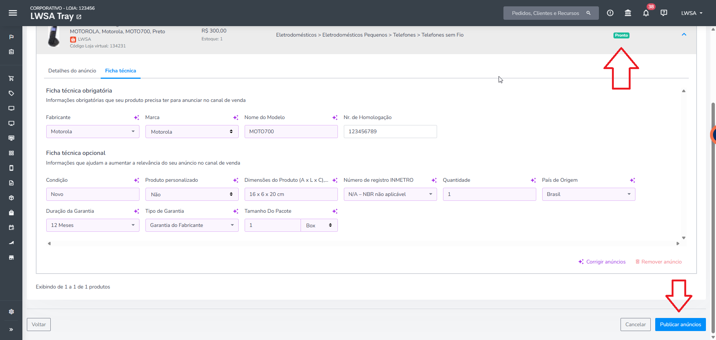716x340 pixels.
Task: Open Duração da Garantia dropdown
Action: 92,225
